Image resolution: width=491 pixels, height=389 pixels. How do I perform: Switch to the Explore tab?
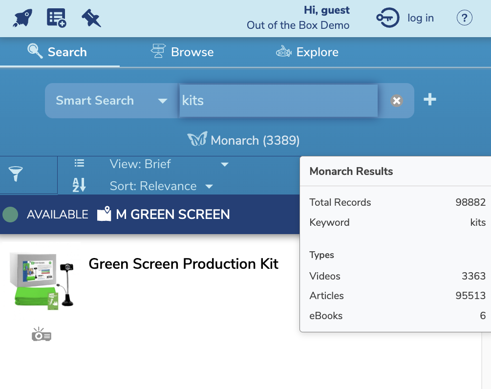(307, 52)
